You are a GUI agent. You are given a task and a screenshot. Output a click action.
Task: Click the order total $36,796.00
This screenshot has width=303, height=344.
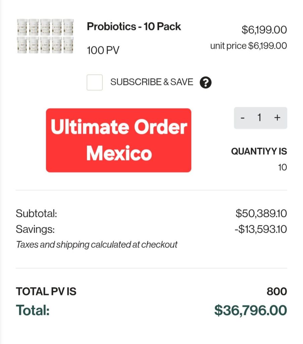tap(250, 310)
